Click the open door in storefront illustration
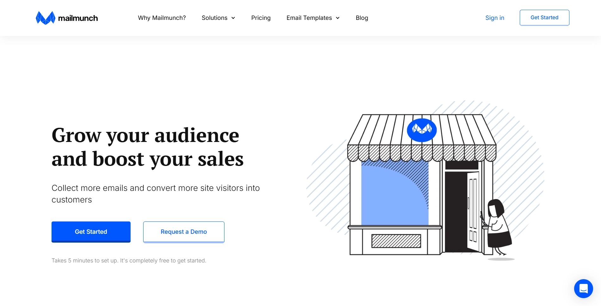Image resolution: width=601 pixels, height=306 pixels. (473, 211)
